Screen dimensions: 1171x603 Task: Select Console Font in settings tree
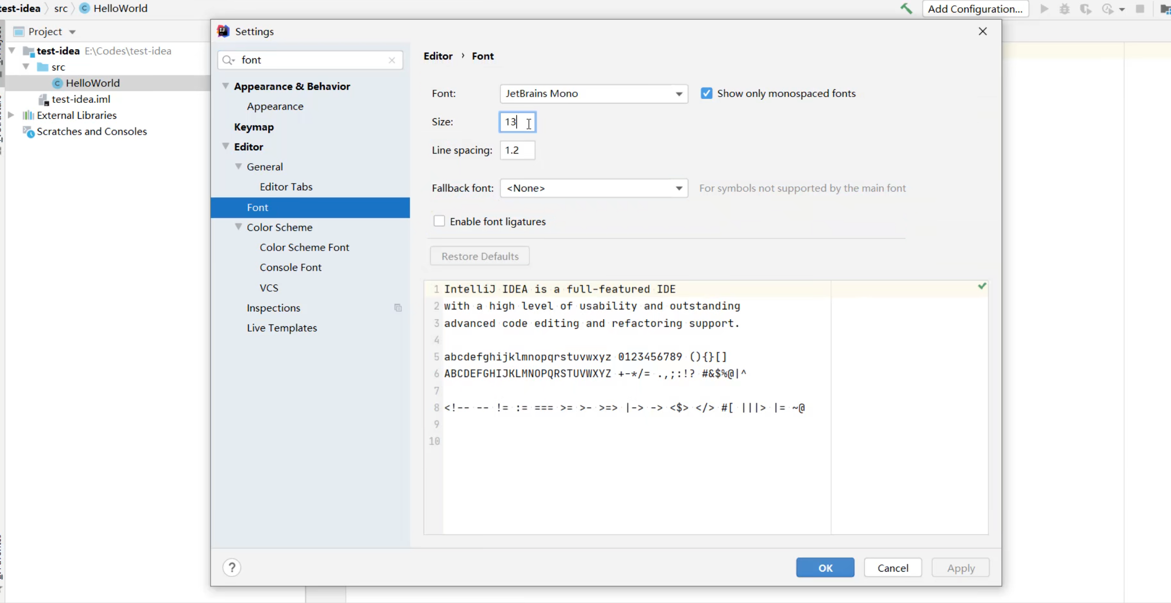[290, 267]
